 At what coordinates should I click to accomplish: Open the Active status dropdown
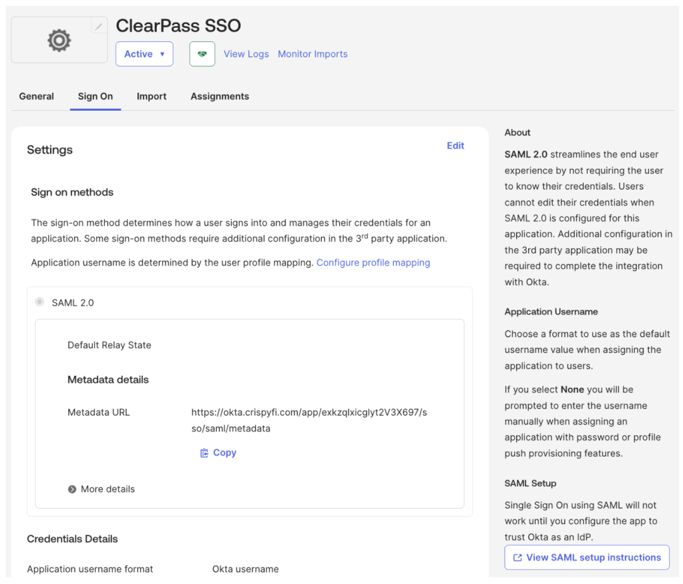tap(144, 54)
